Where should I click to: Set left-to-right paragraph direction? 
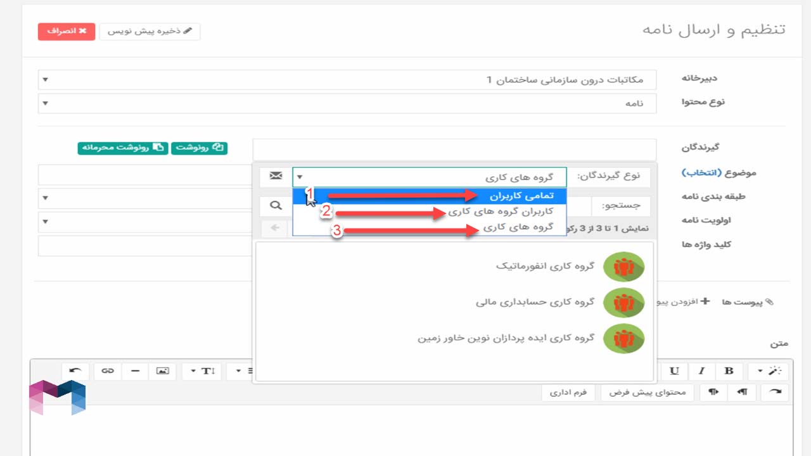point(713,392)
